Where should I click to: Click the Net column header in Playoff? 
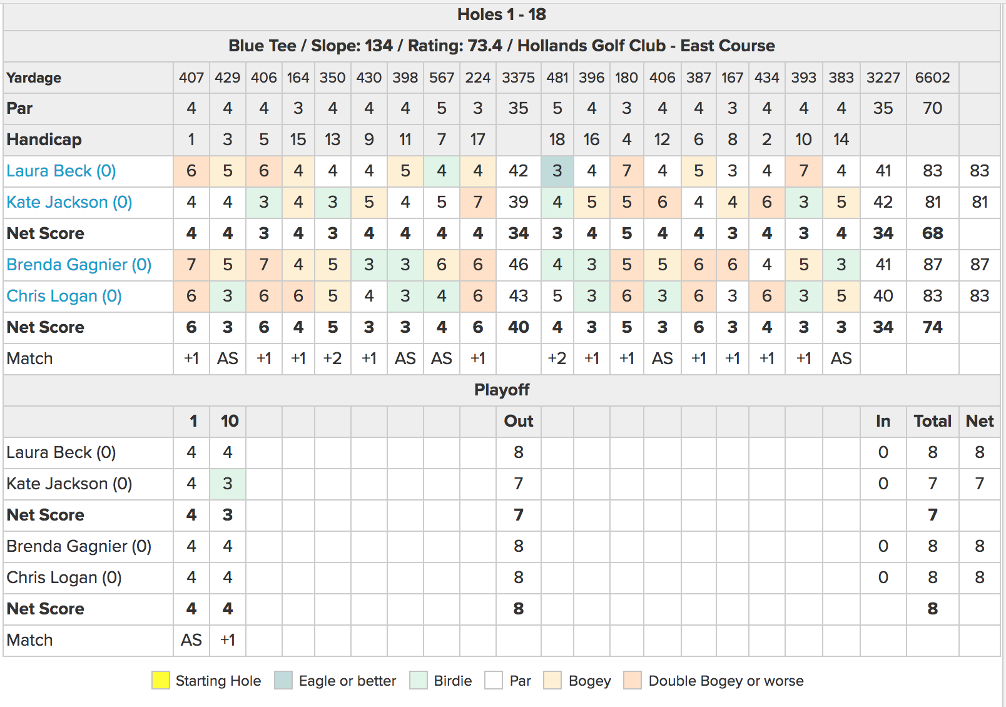pyautogui.click(x=980, y=421)
